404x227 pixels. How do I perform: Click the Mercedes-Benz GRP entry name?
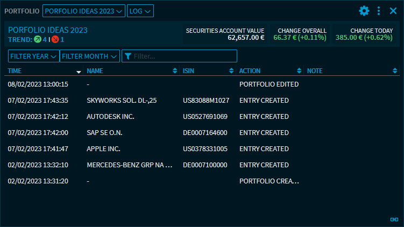[129, 165]
